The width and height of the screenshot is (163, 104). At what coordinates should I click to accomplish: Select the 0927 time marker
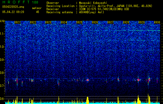tap(110, 22)
